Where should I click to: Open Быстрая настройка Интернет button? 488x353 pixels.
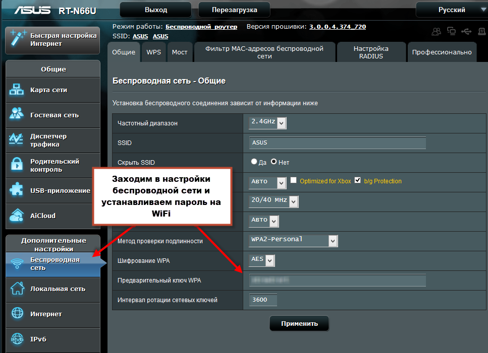click(52, 40)
